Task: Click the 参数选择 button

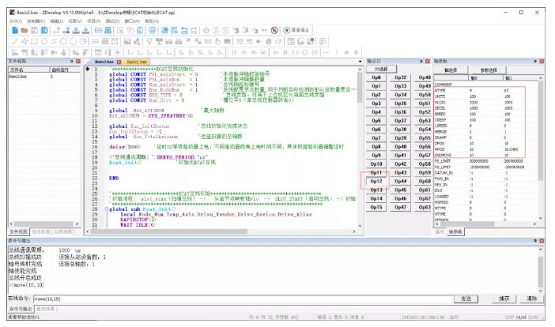Action: [x=489, y=70]
